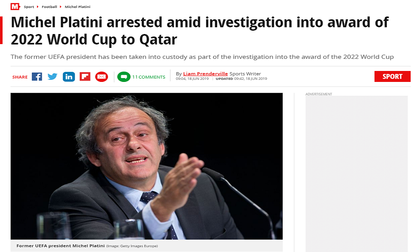This screenshot has width=420, height=252.
Task: Share the article on Twitter
Action: [52, 76]
